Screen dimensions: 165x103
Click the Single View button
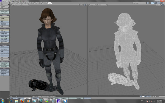pyautogui.click(x=5, y=25)
